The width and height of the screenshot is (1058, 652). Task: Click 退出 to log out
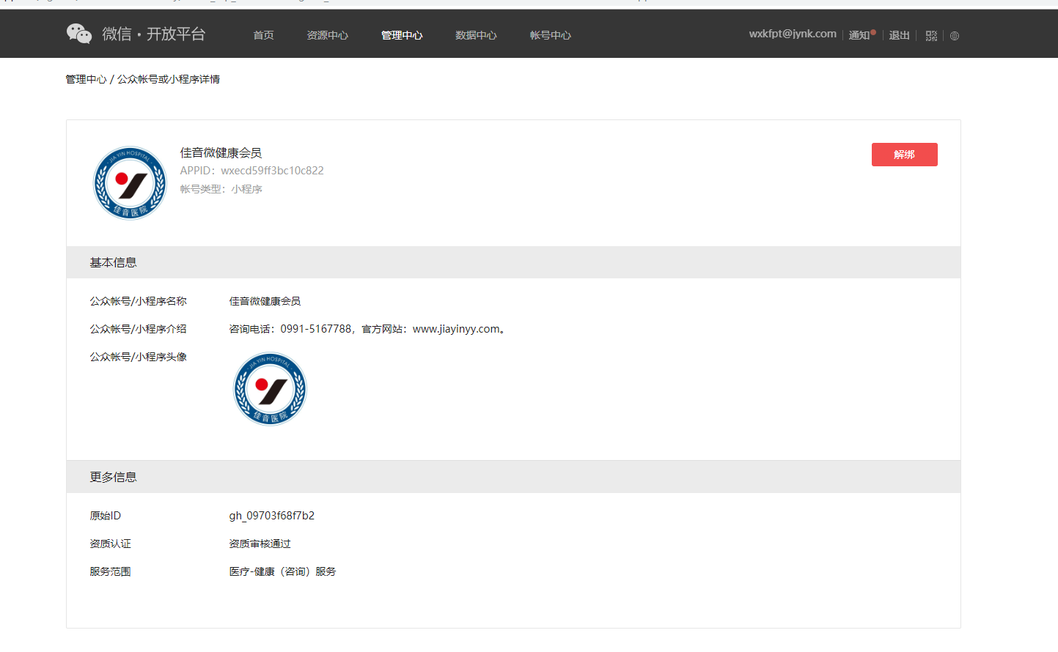pyautogui.click(x=900, y=35)
